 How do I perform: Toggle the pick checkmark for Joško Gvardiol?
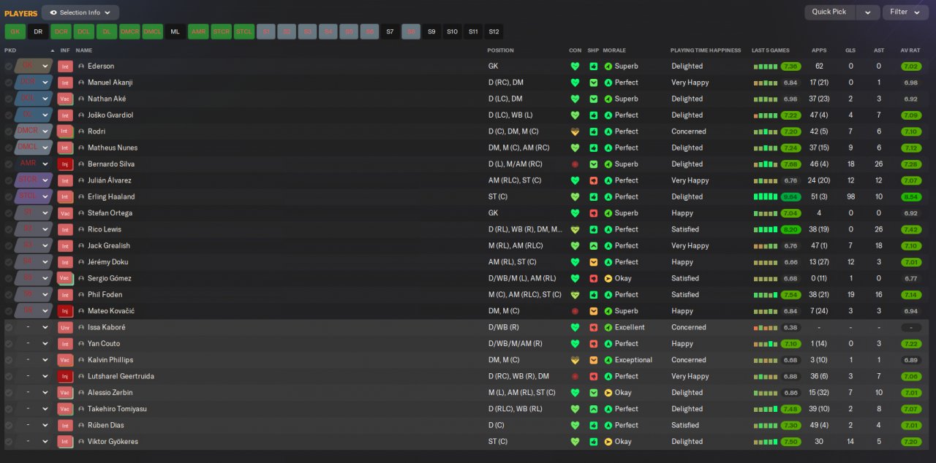[8, 115]
